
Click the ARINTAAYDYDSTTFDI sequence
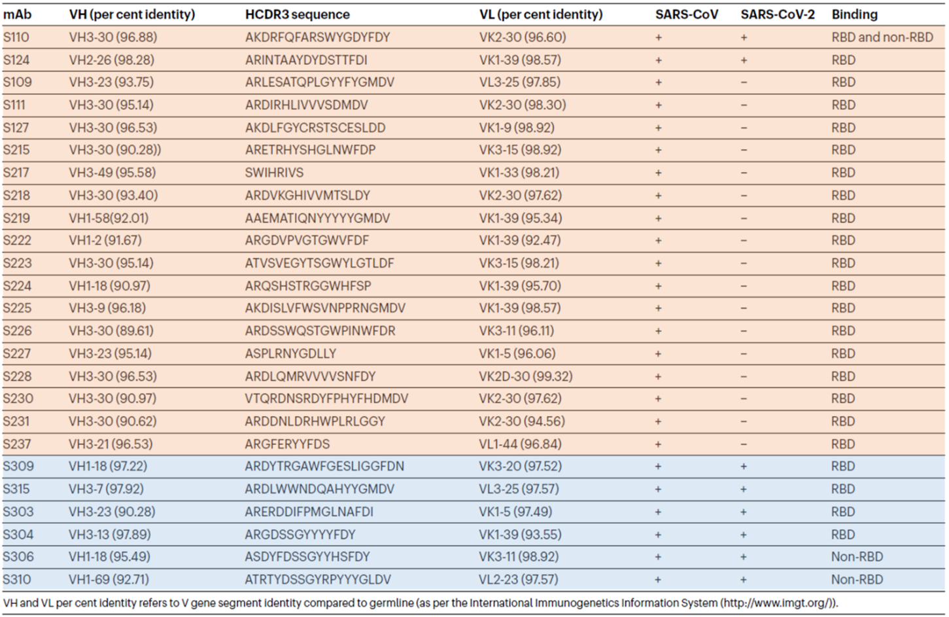[x=305, y=60]
